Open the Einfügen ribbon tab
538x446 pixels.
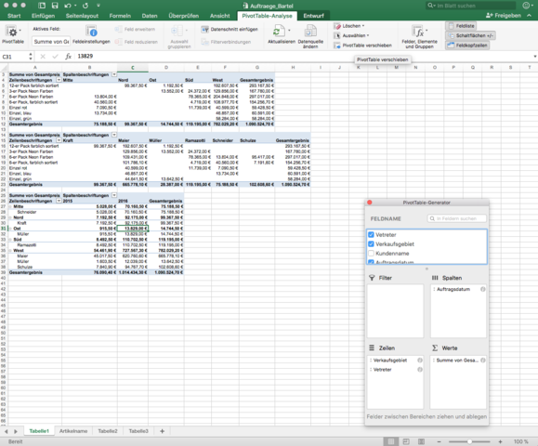(x=43, y=16)
